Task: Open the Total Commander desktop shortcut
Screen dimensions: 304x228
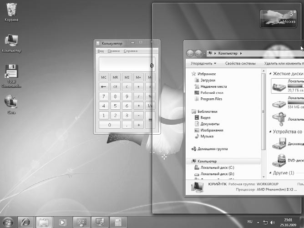Action: tap(11, 73)
